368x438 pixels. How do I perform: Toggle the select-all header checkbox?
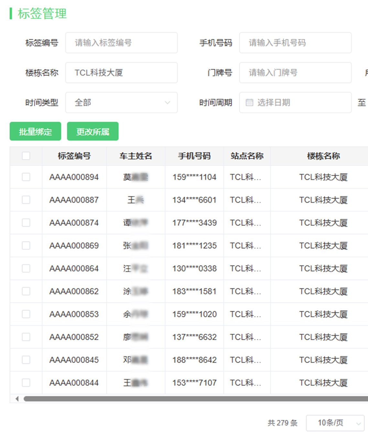26,156
